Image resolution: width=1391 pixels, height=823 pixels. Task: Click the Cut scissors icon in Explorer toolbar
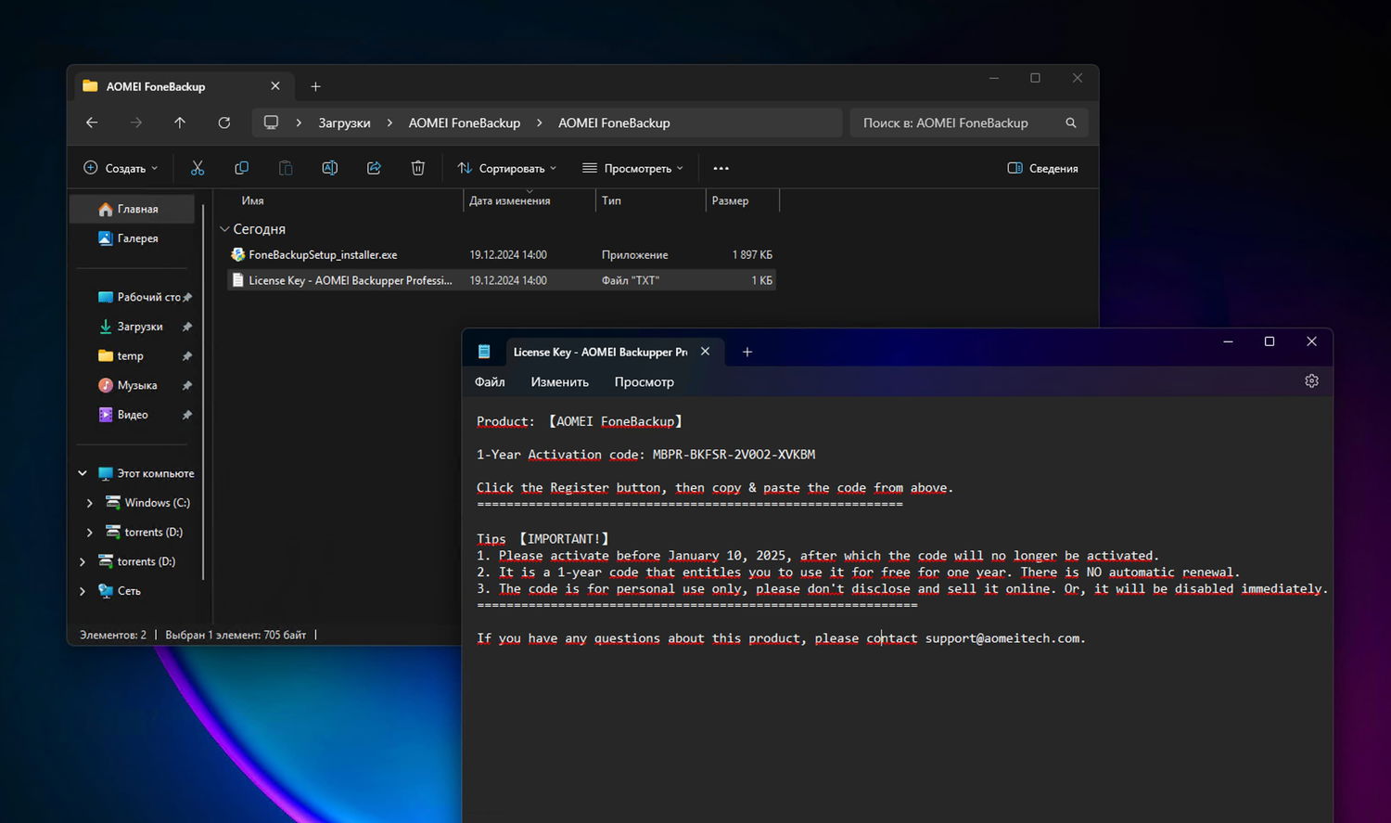[198, 168]
